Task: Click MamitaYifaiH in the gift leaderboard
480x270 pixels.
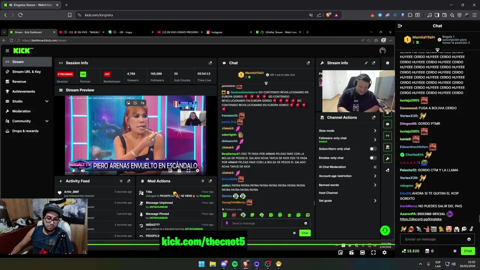Action: pos(423,37)
